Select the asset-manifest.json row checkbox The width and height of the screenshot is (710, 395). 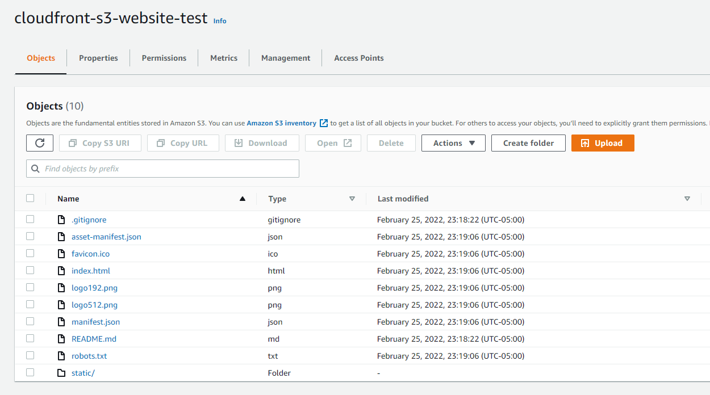(30, 236)
